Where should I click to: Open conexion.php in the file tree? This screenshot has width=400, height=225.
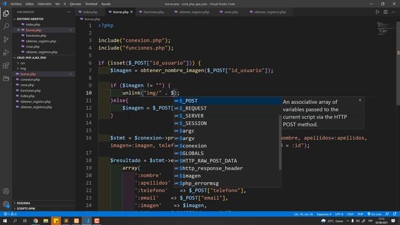[30, 79]
